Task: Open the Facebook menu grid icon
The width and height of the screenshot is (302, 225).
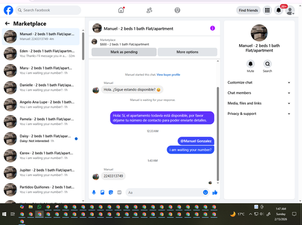Action: click(x=267, y=10)
